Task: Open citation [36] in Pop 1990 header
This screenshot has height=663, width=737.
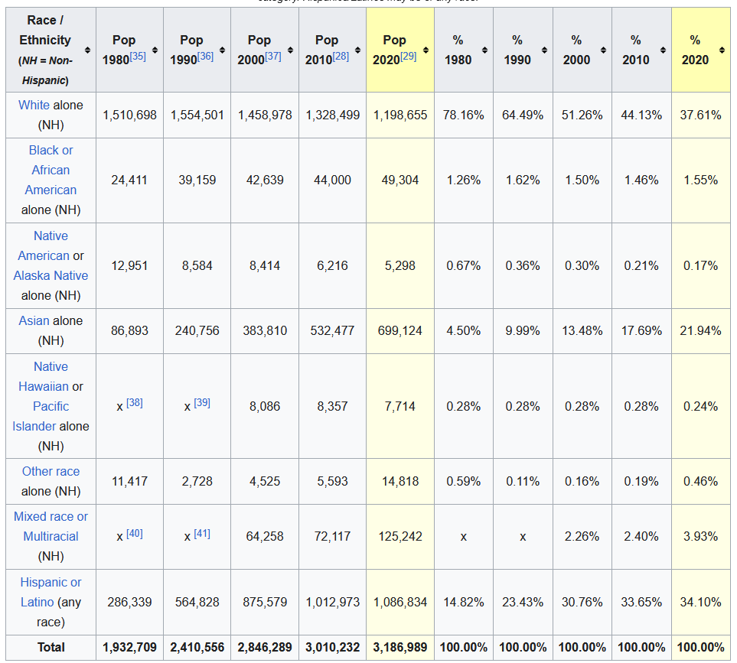Action: tap(205, 57)
